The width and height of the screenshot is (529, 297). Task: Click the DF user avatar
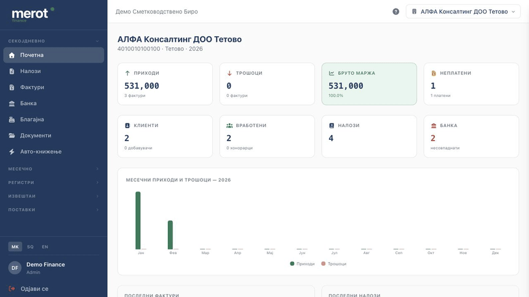pos(15,268)
